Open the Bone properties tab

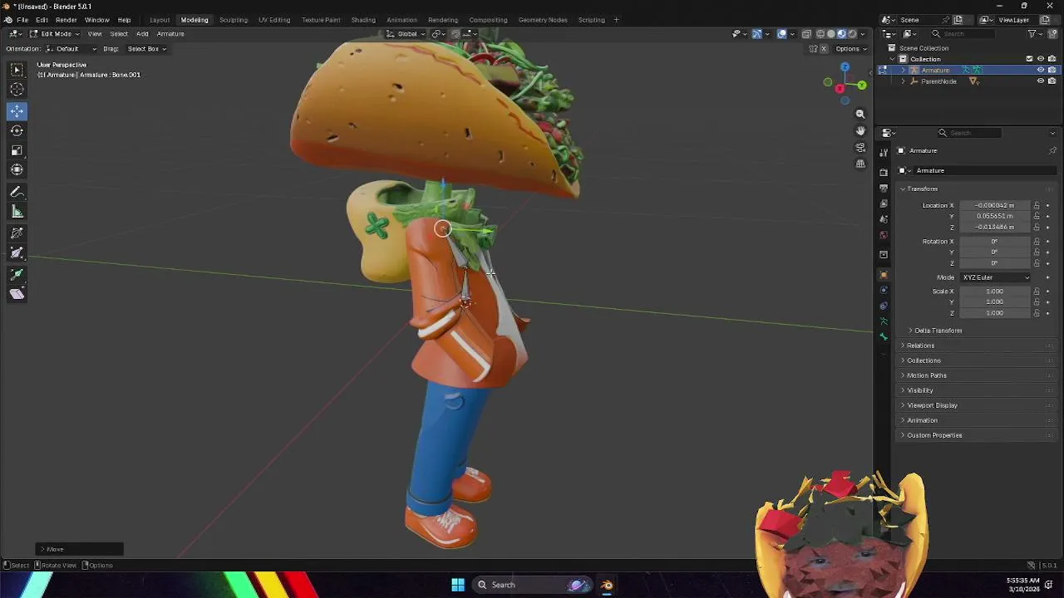[x=884, y=337]
